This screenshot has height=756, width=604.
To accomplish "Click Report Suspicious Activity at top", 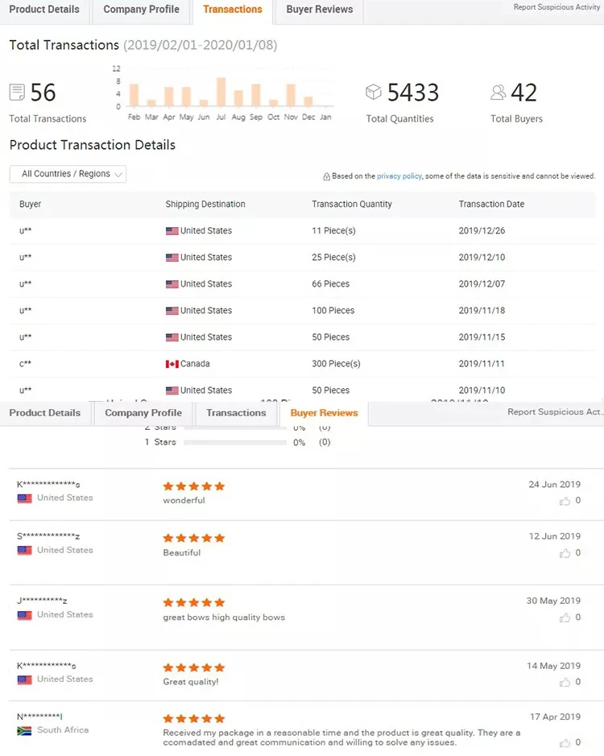I will point(556,8).
